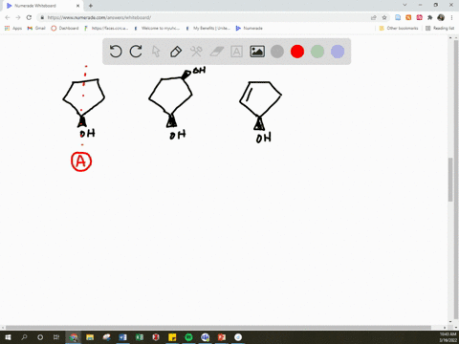Open the taskbar clock and date
The width and height of the screenshot is (459, 344).
[448, 337]
